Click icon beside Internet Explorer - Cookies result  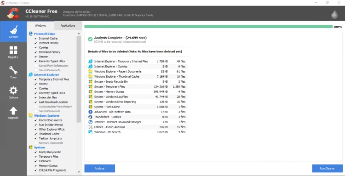pos(90,66)
